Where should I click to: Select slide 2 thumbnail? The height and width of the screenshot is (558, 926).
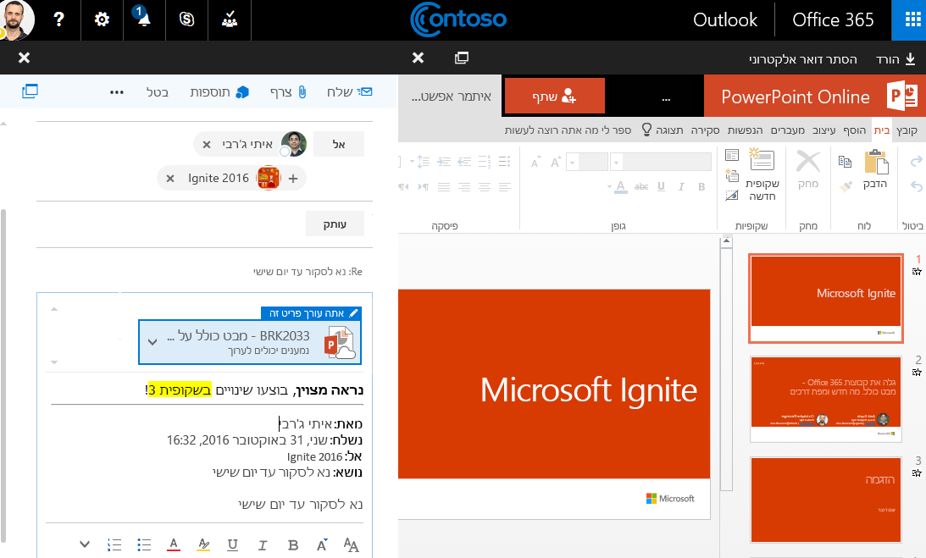coord(825,399)
